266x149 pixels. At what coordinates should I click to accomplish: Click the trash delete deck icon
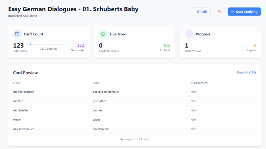[219, 12]
